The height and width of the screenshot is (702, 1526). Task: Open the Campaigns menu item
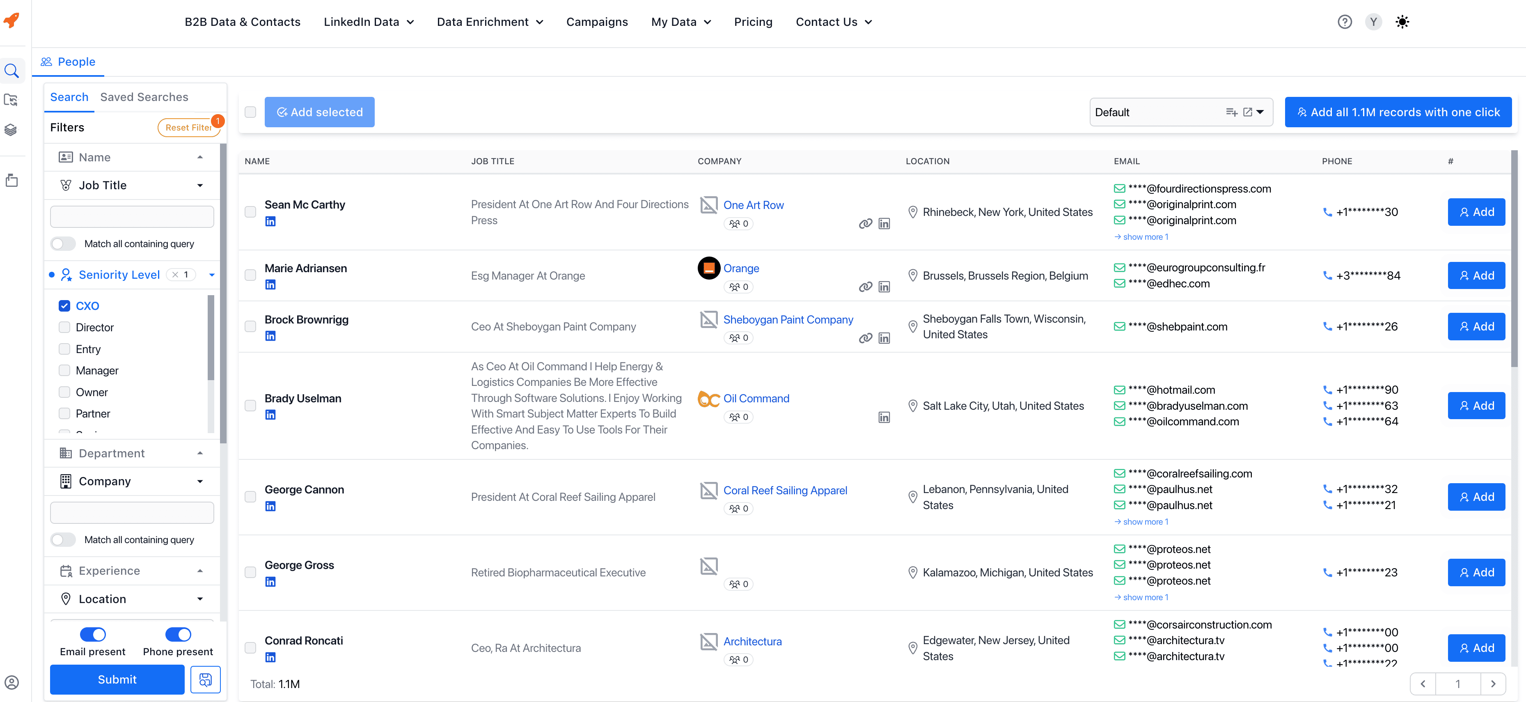pos(596,22)
